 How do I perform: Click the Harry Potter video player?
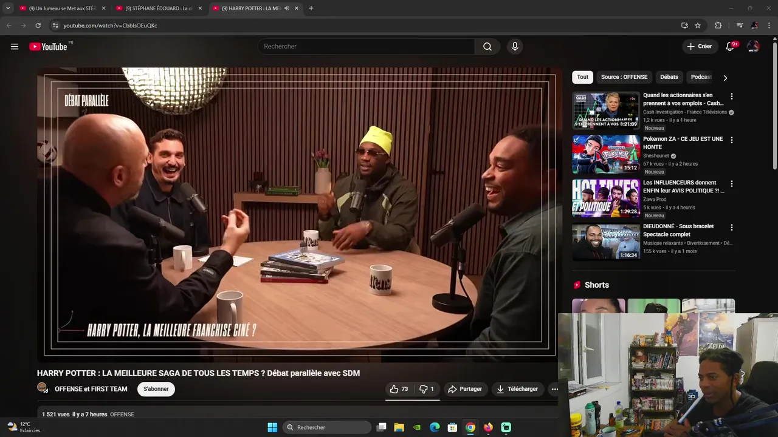click(x=300, y=214)
